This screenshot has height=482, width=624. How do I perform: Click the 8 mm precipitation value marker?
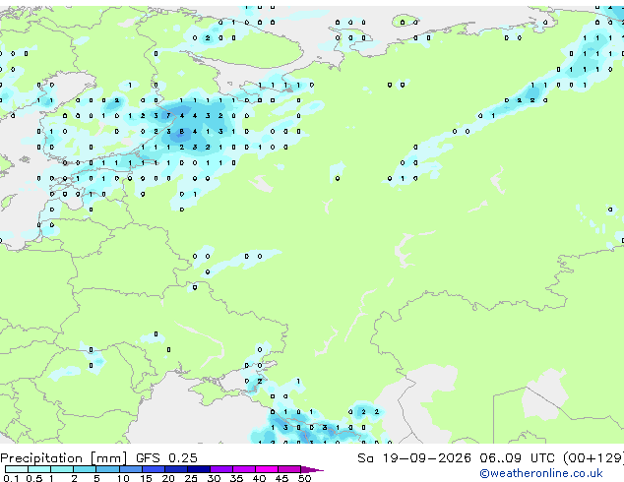coord(181,131)
